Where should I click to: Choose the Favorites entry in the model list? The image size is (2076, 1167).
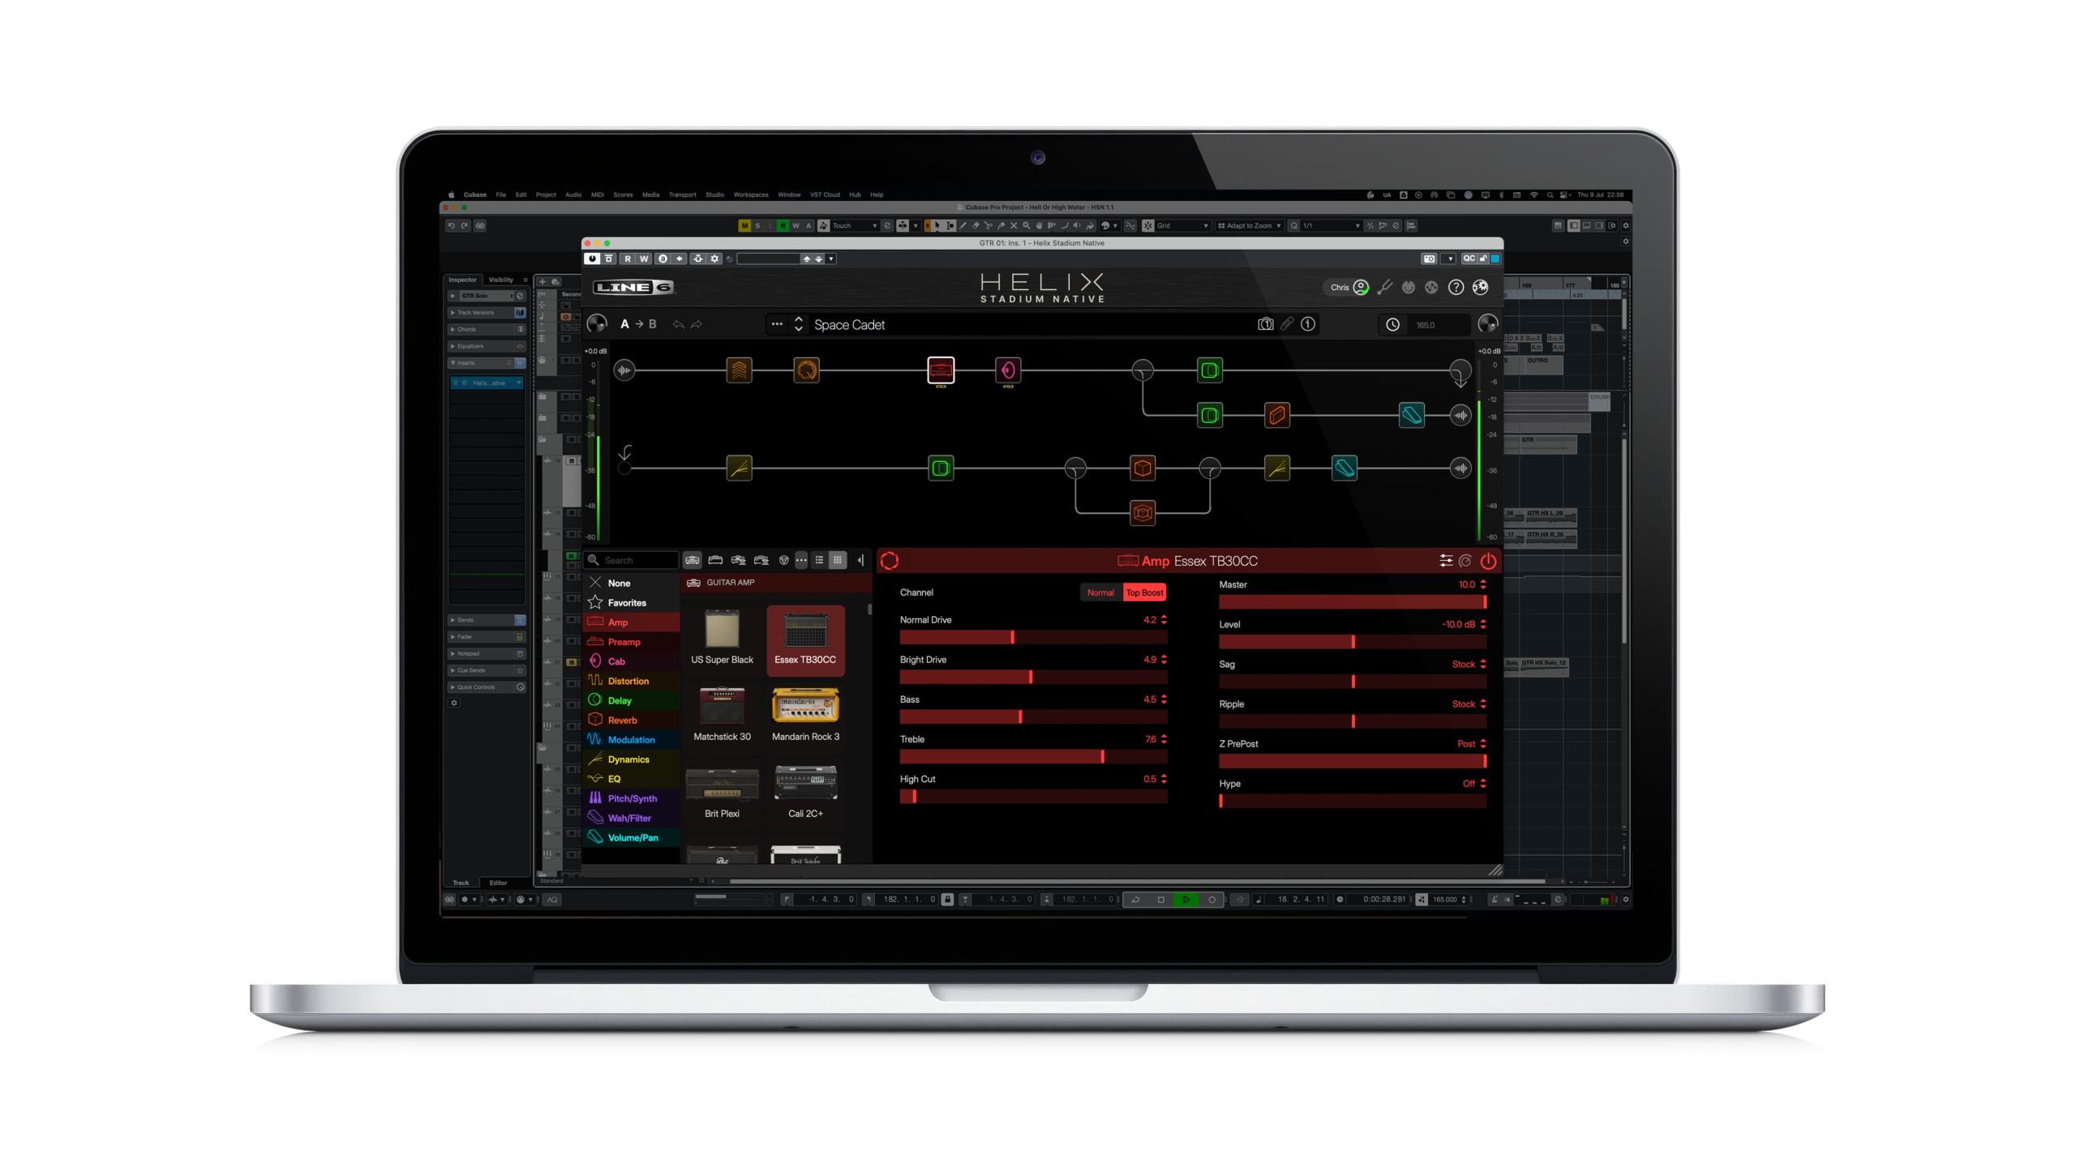[632, 603]
